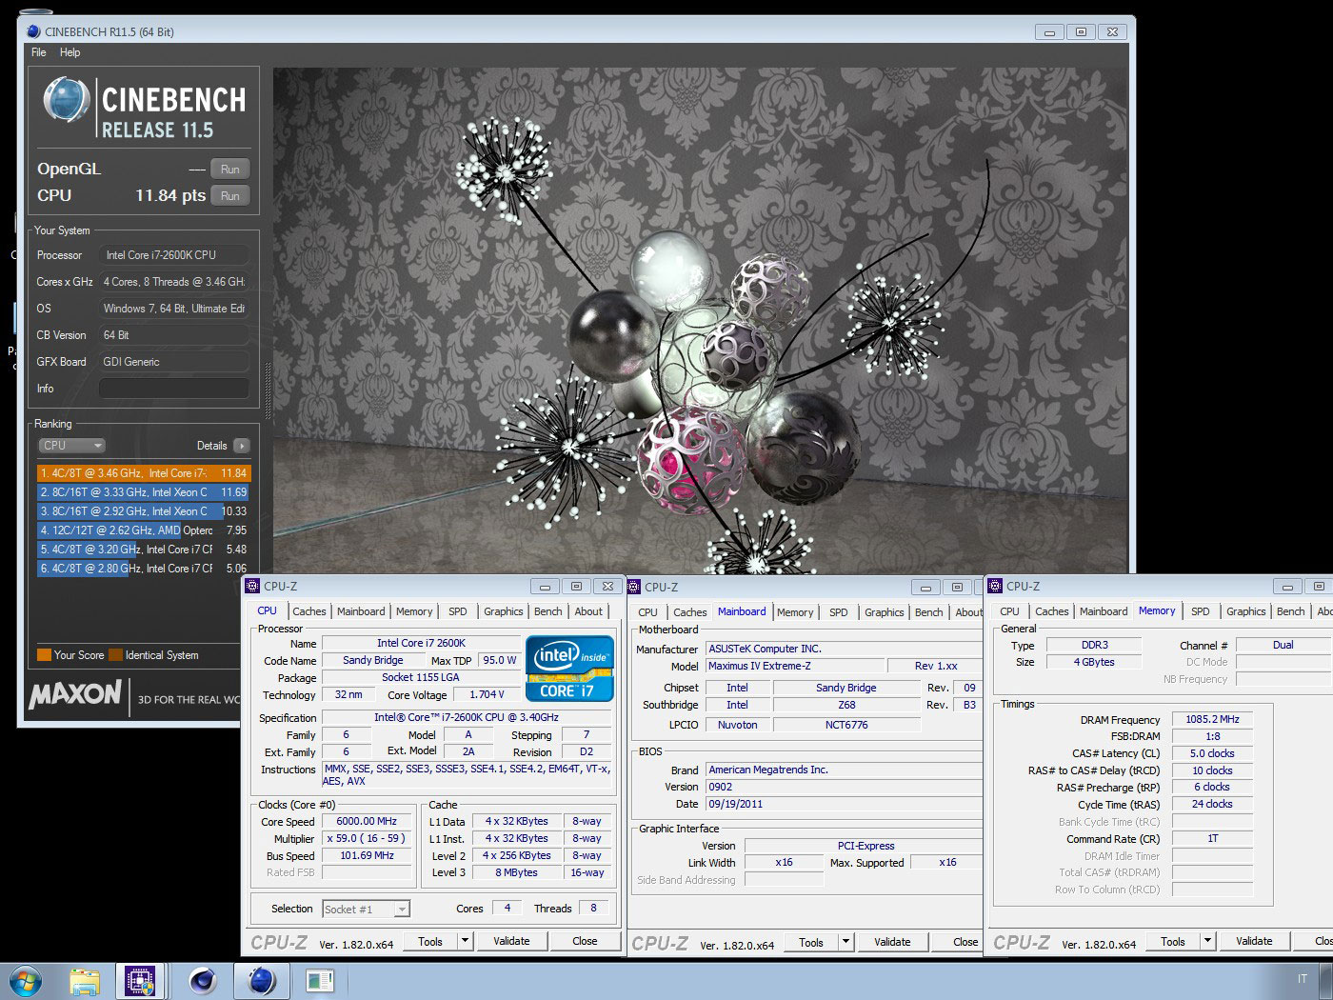The image size is (1333, 1000).
Task: Expand Tools arrow in Mainboard CPU-Z window
Action: click(846, 942)
